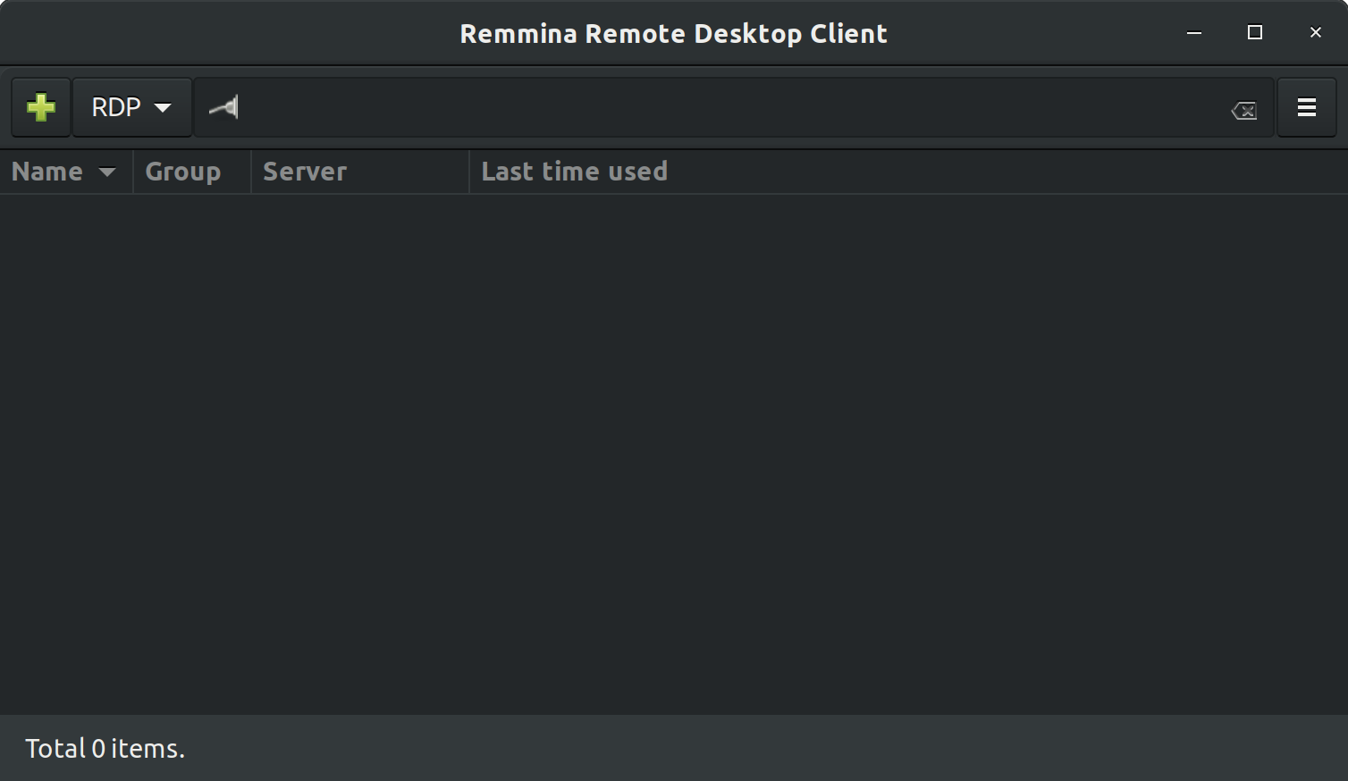Sort by Last time used column
This screenshot has width=1348, height=781.
(x=908, y=172)
